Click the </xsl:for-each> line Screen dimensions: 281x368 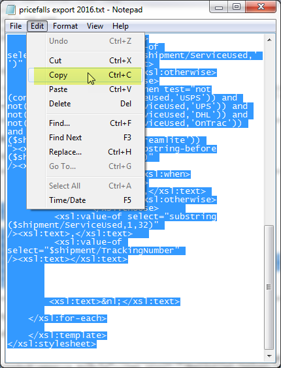(67, 318)
